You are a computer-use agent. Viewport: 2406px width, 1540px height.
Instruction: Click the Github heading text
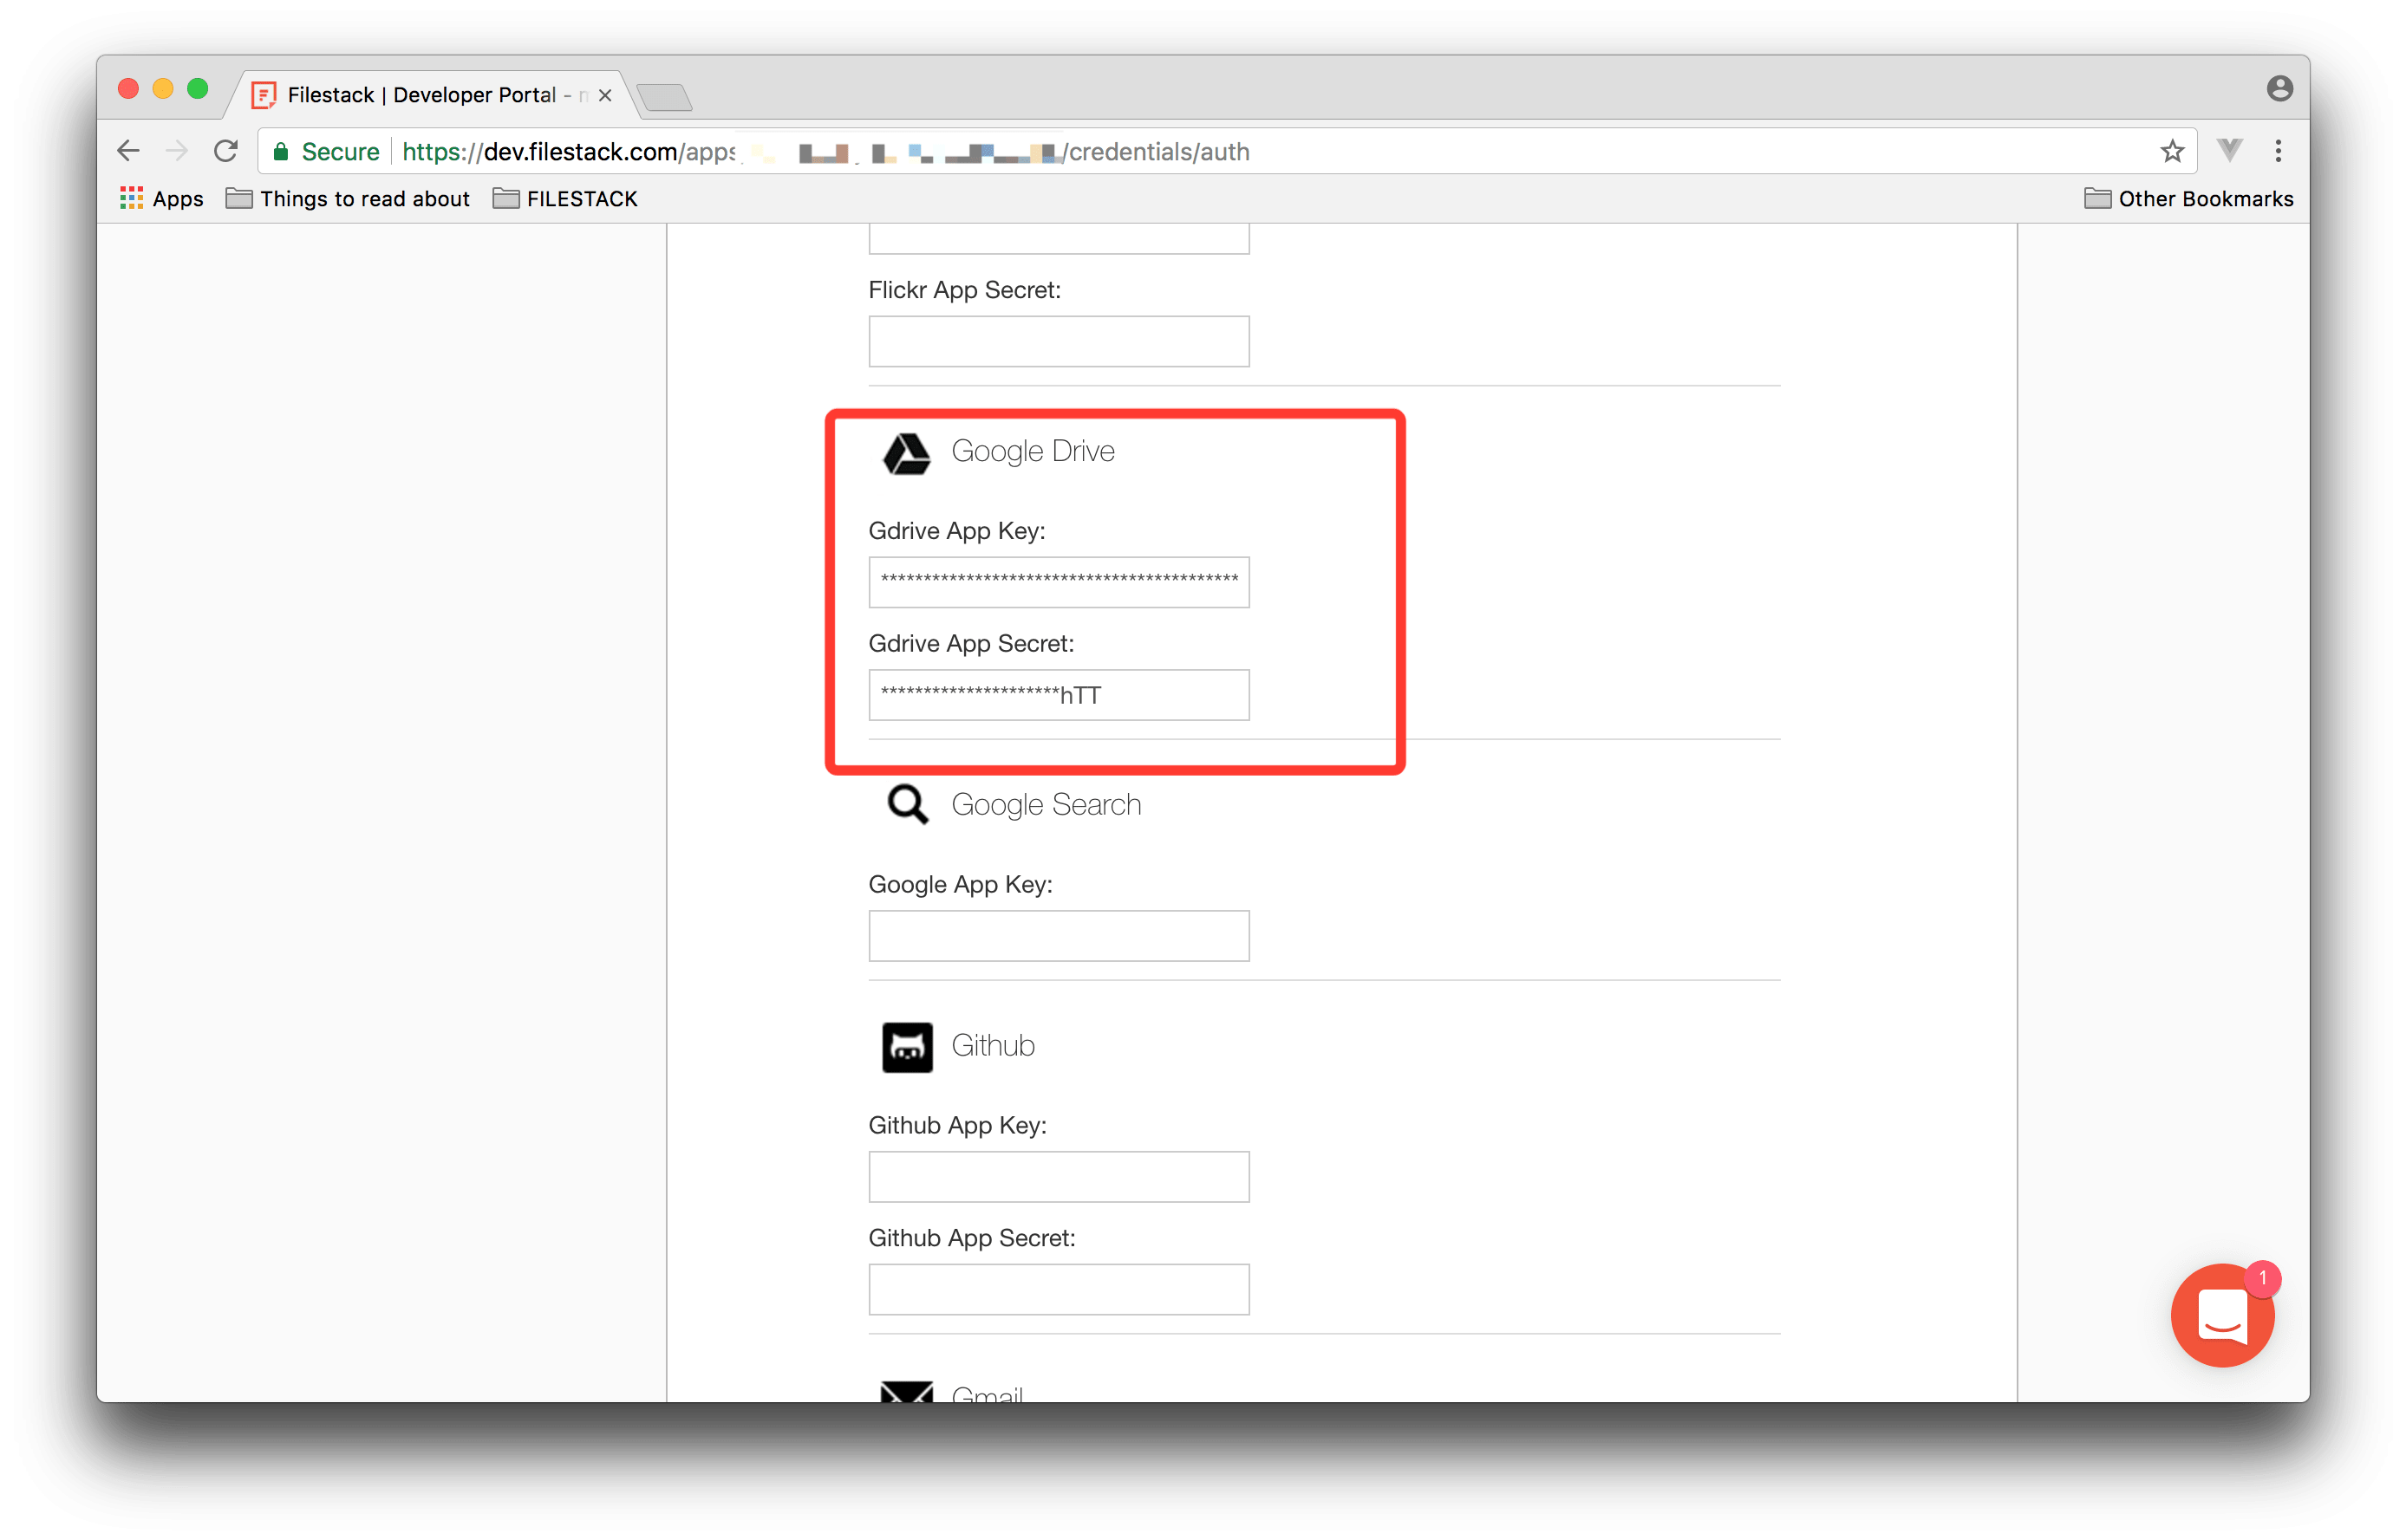(993, 1045)
